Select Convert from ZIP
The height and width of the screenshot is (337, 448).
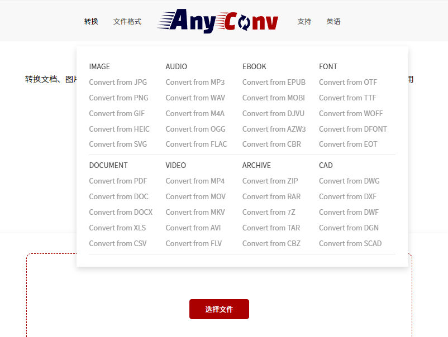click(270, 181)
